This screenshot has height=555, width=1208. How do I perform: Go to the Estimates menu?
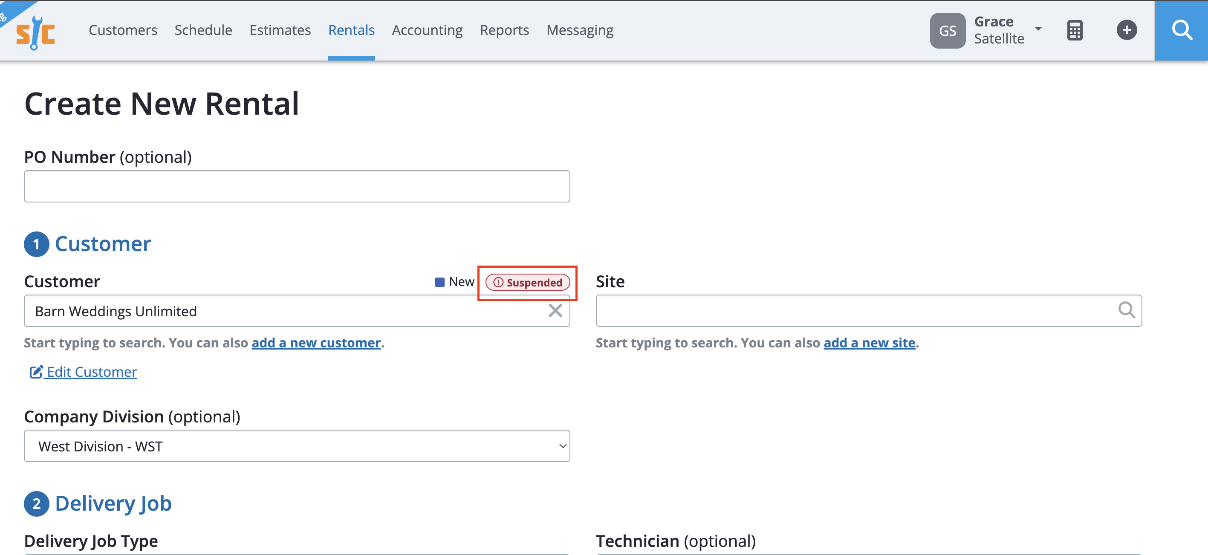click(280, 31)
